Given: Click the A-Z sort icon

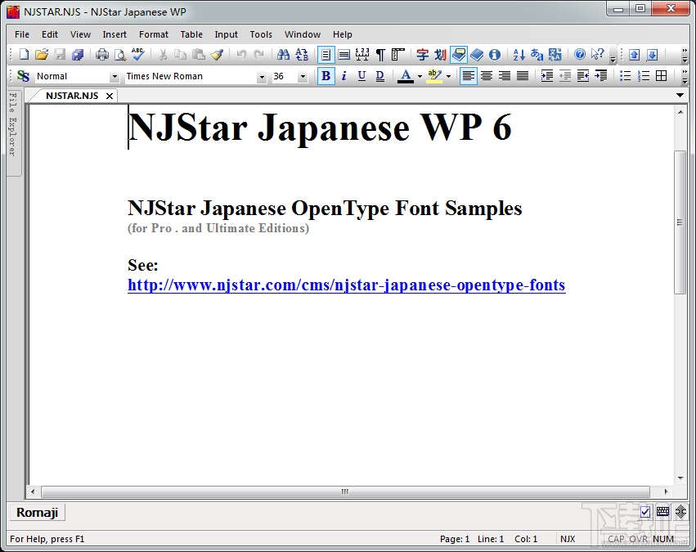Looking at the screenshot, I should [x=519, y=55].
